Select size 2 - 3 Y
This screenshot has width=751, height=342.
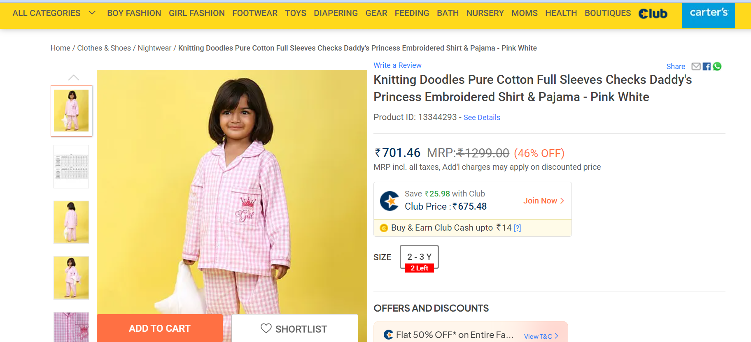(419, 257)
